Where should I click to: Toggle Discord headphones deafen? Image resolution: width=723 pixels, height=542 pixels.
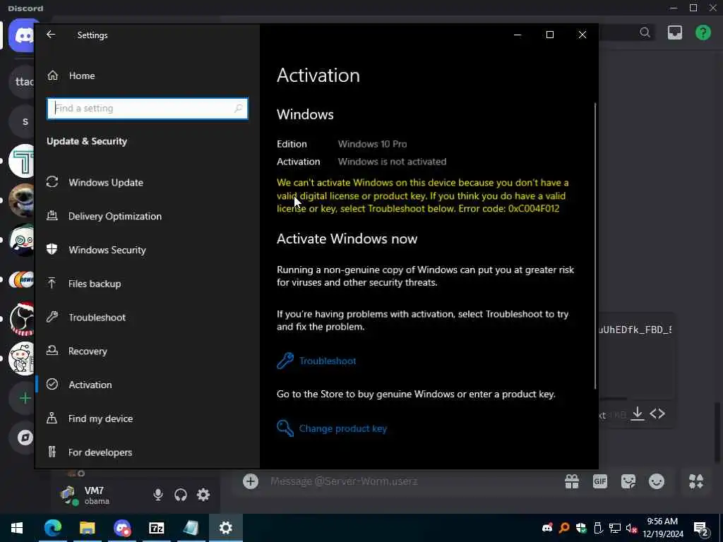click(181, 495)
